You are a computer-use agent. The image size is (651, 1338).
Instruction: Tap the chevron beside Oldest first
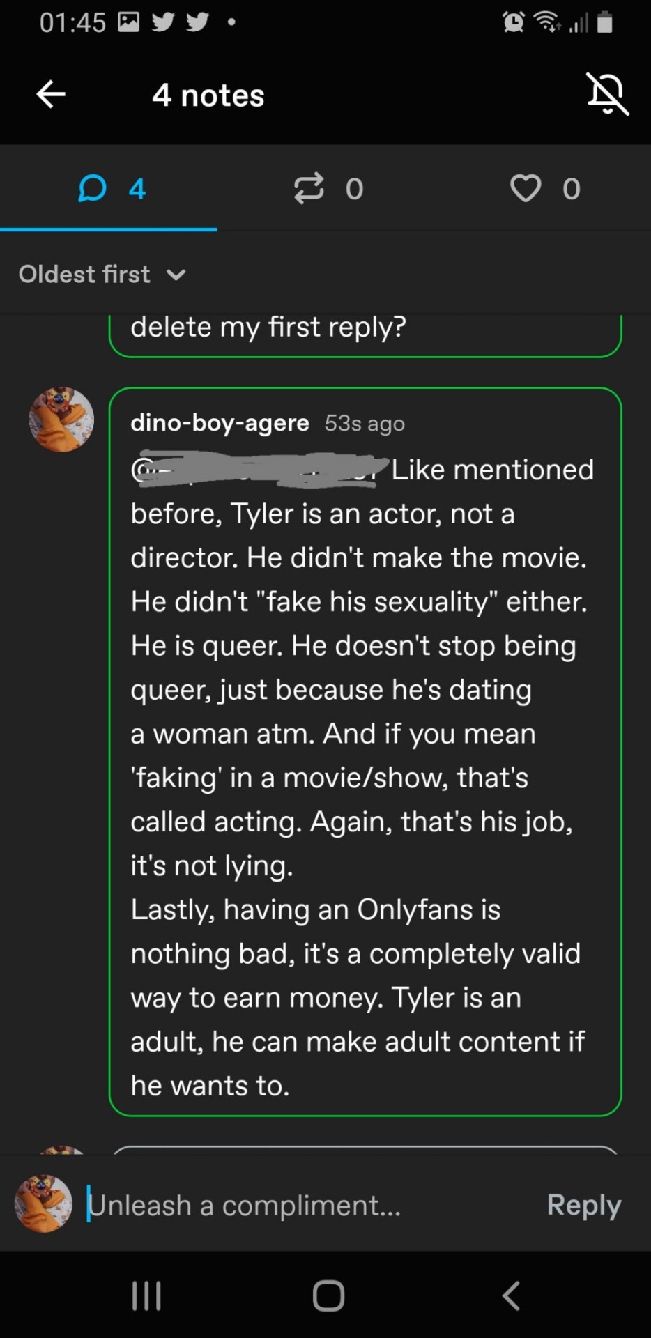(x=176, y=275)
